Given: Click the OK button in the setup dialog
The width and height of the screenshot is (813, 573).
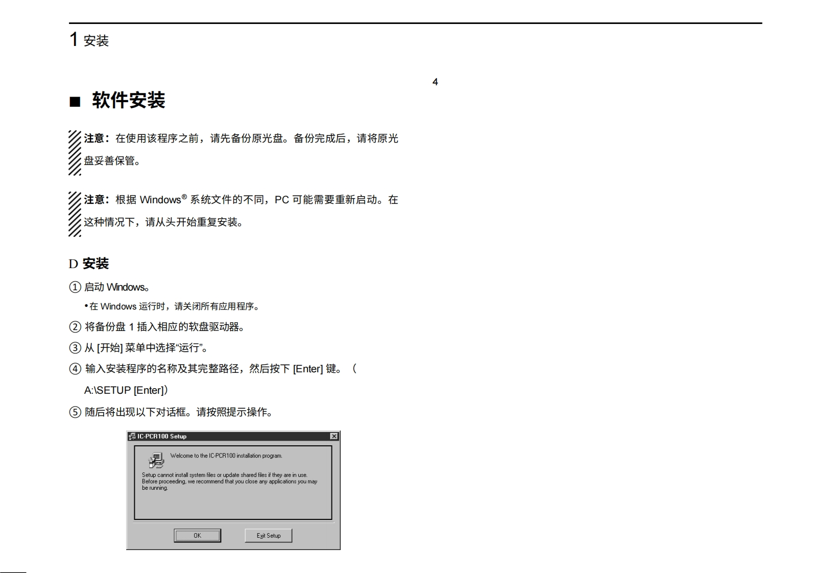Looking at the screenshot, I should (x=197, y=535).
